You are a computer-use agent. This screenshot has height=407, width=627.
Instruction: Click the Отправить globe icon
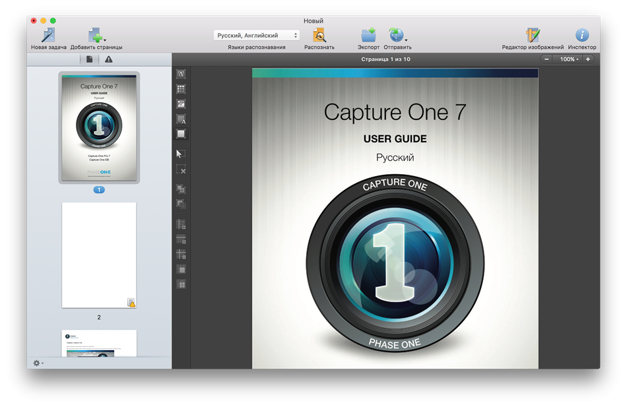coord(396,35)
